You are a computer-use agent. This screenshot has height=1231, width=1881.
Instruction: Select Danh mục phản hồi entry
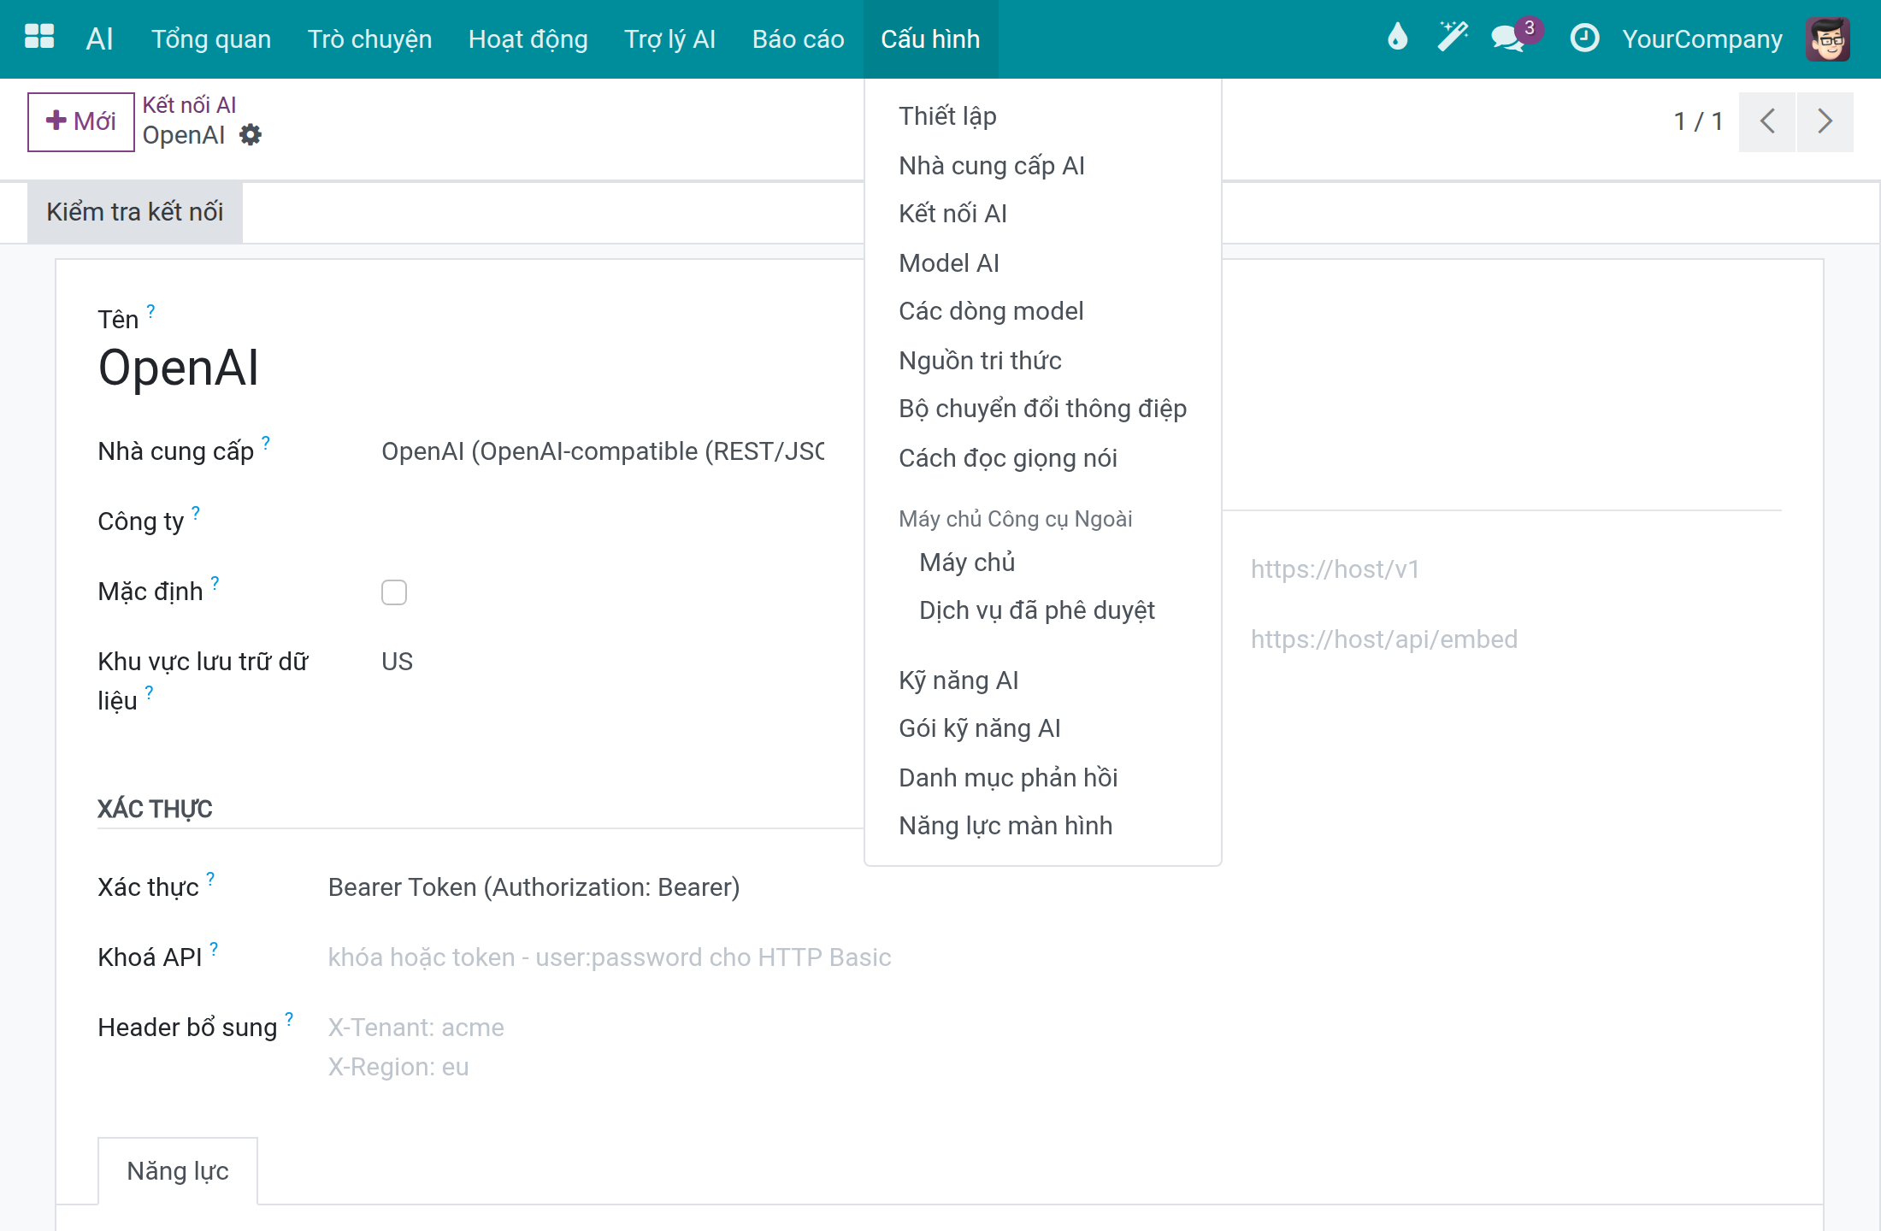click(x=1043, y=778)
